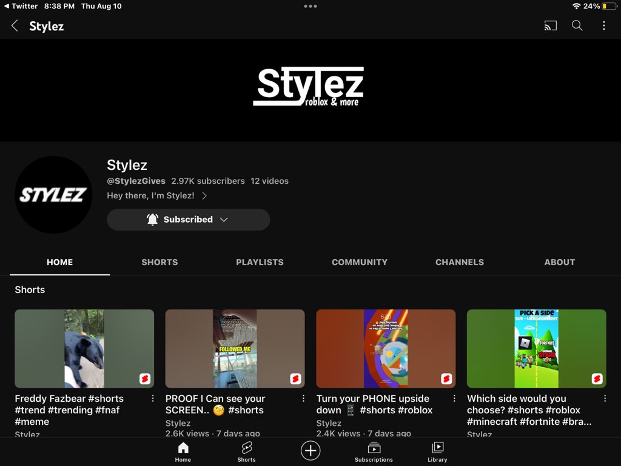Click the @StylezGives channel handle

(136, 181)
